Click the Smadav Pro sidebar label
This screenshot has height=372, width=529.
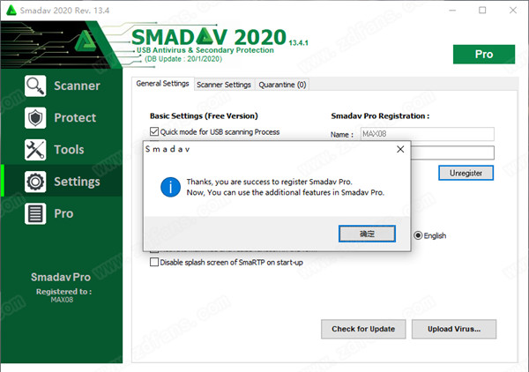click(61, 277)
